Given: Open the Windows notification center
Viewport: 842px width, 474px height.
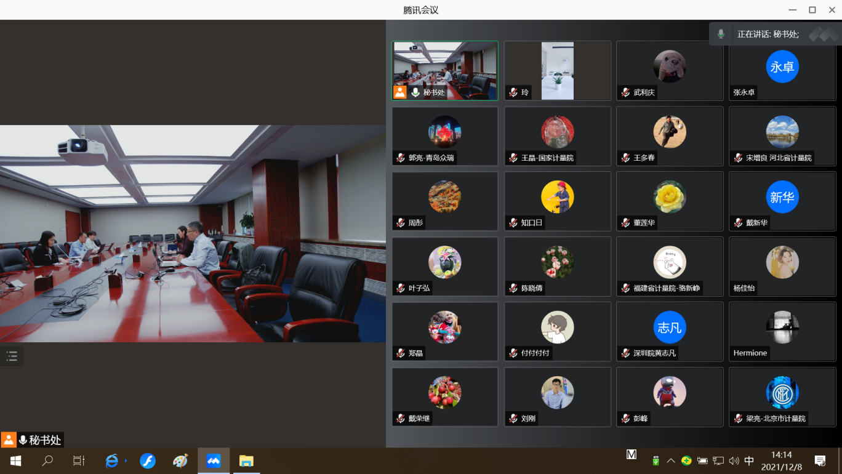Looking at the screenshot, I should pyautogui.click(x=820, y=460).
